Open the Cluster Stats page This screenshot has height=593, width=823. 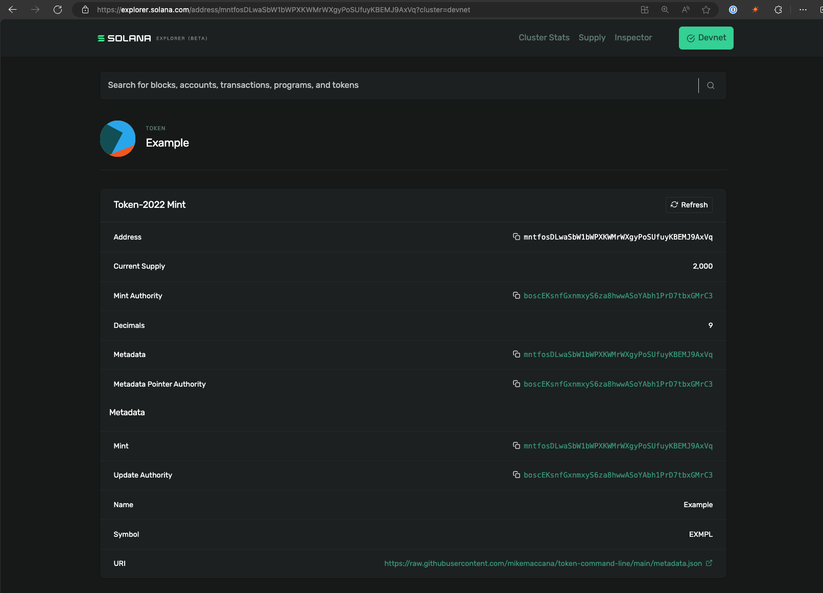pos(544,37)
